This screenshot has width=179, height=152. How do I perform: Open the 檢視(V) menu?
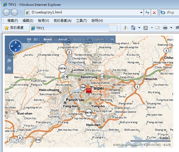(43, 21)
